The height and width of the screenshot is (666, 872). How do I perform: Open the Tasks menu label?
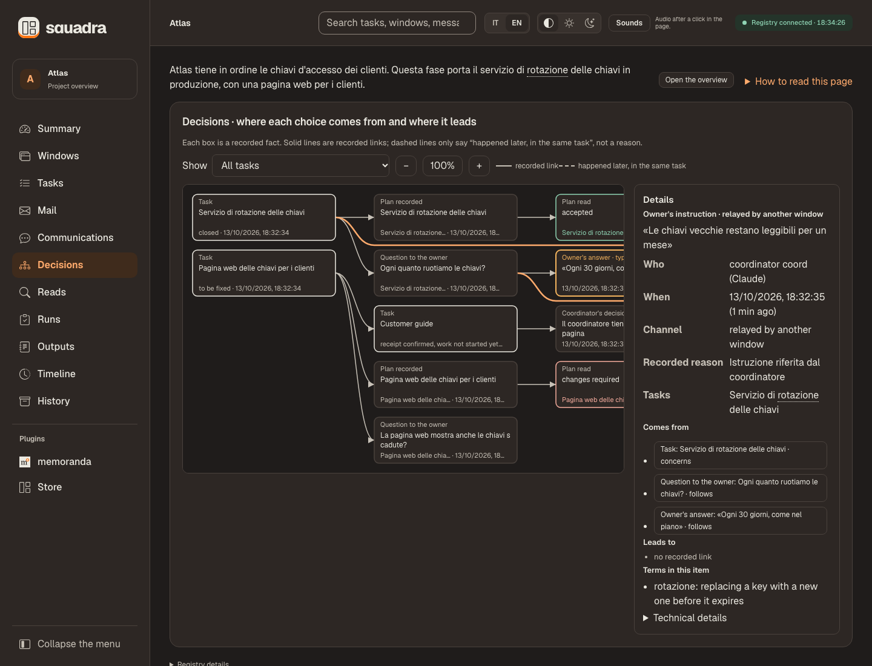click(x=50, y=183)
